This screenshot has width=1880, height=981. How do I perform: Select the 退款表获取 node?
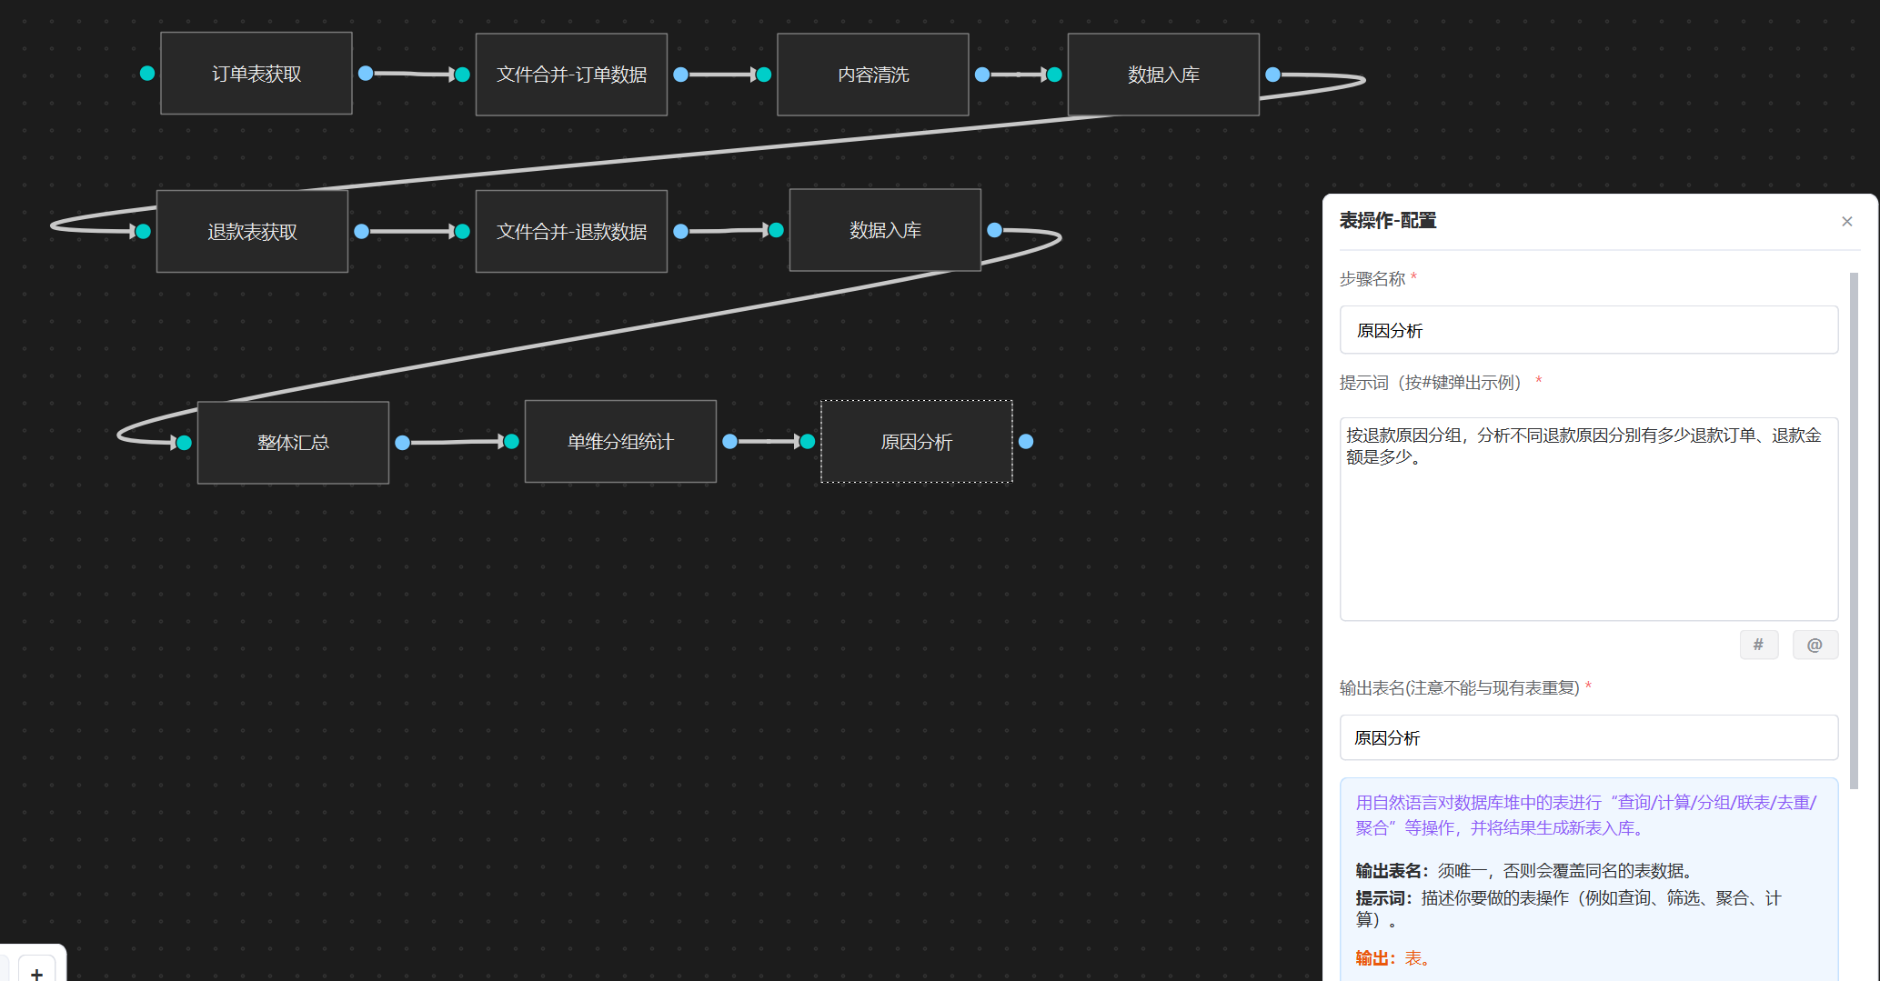click(252, 232)
